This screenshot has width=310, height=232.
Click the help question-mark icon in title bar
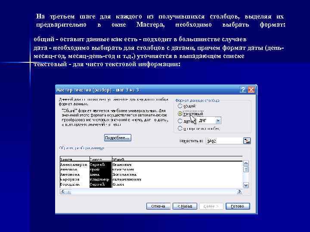tap(243, 90)
